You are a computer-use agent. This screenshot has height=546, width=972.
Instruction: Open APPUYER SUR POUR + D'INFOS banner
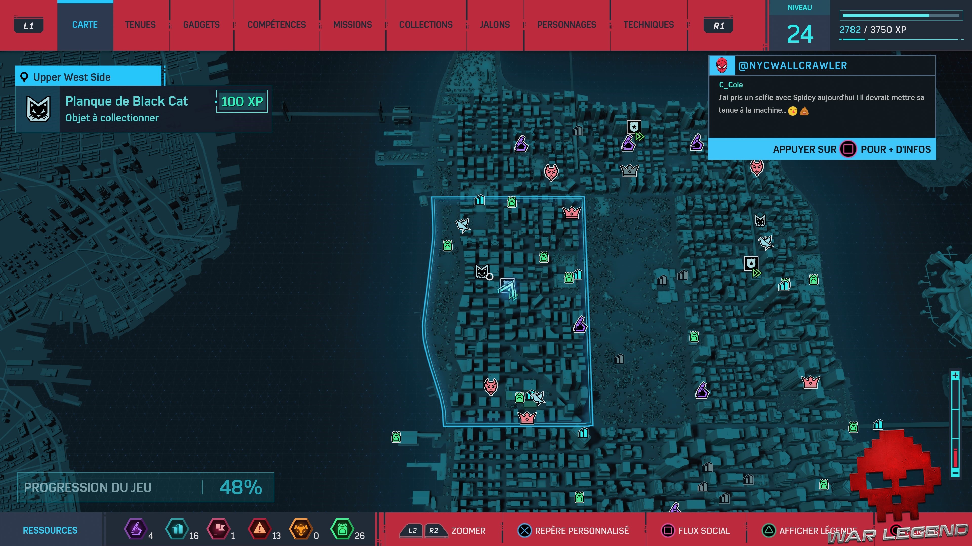pyautogui.click(x=822, y=149)
